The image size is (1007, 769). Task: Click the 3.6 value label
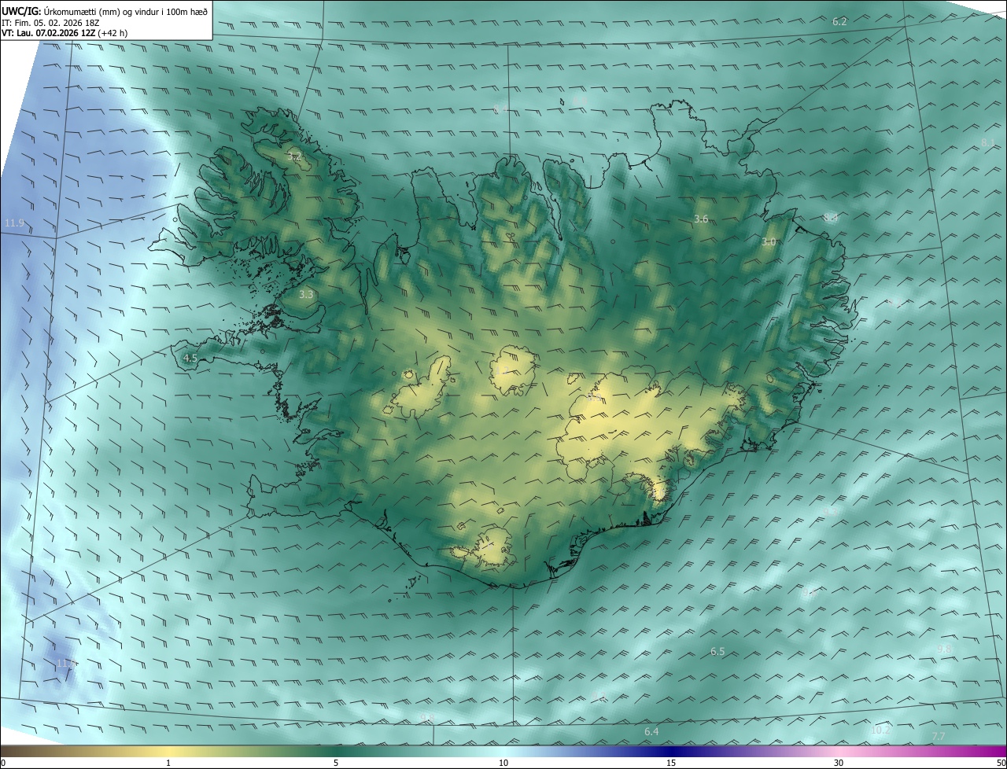click(702, 219)
